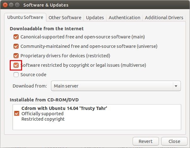
Task: Uncheck Canonical-supported software (main)
Action: pos(16,37)
